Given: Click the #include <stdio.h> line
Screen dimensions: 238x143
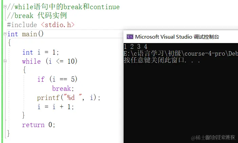Looking at the screenshot, I should (41, 25).
